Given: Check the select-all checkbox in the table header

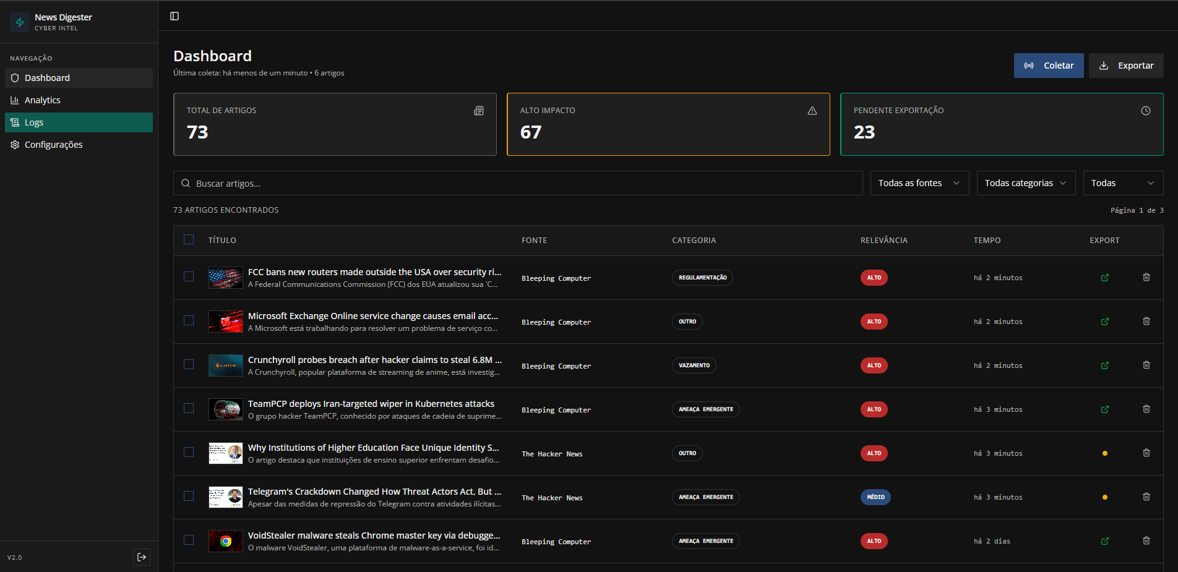Looking at the screenshot, I should tap(189, 239).
